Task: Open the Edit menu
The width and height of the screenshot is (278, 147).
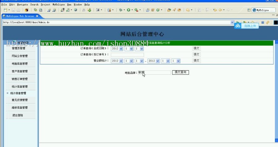Action: click(x=12, y=5)
